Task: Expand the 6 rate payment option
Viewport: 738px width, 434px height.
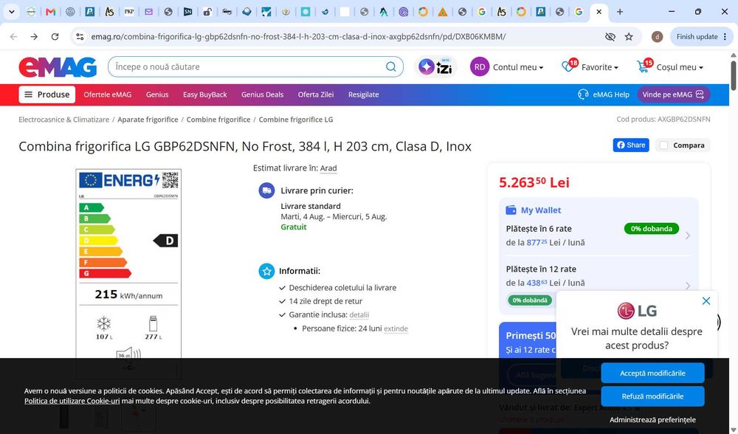Action: click(599, 235)
